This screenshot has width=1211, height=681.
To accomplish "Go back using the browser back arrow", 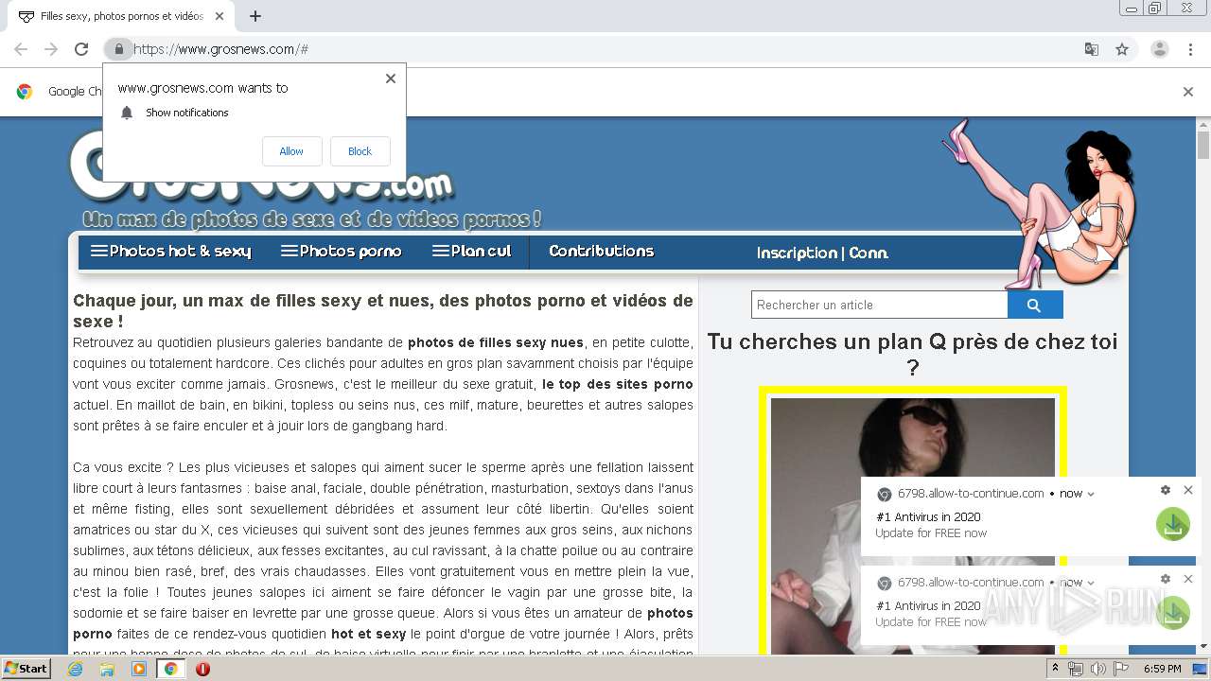I will click(x=21, y=49).
